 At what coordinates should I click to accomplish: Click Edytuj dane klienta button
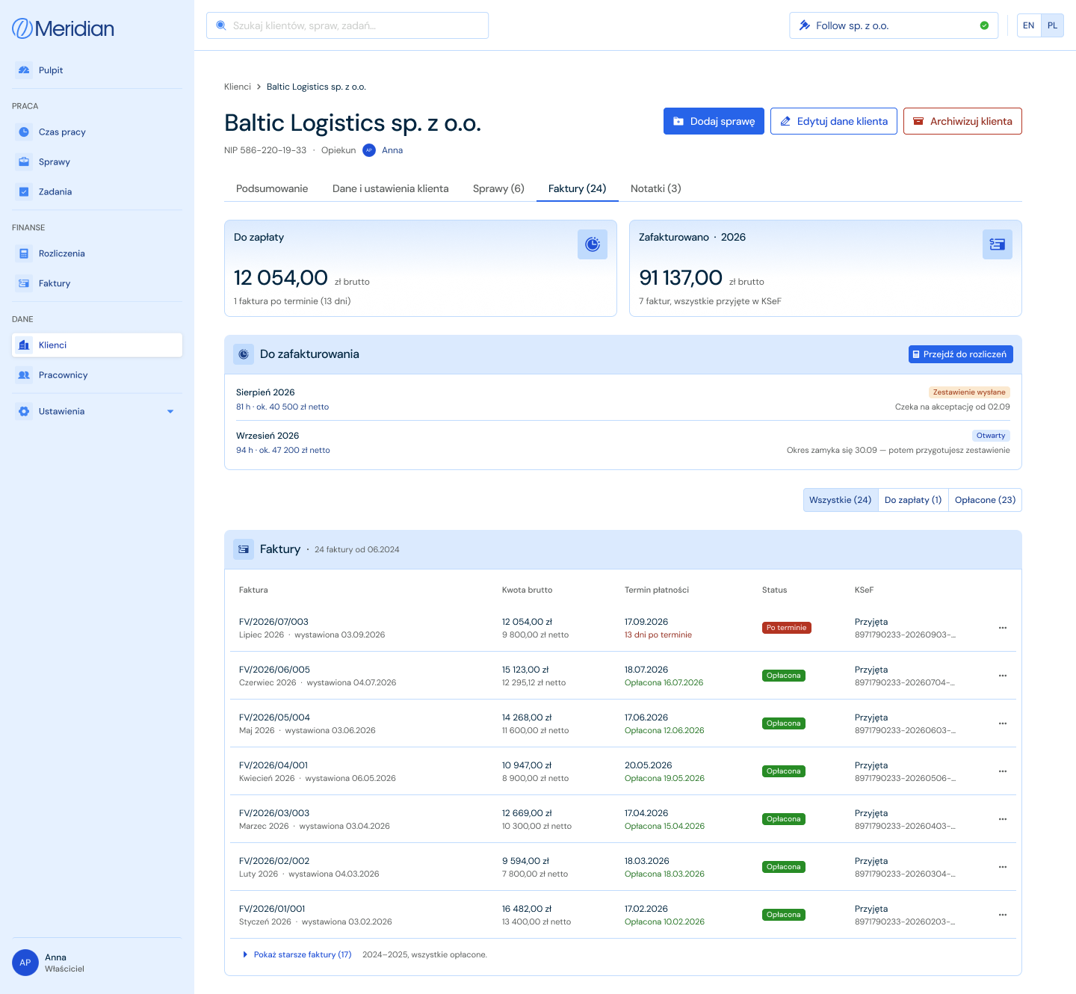834,121
